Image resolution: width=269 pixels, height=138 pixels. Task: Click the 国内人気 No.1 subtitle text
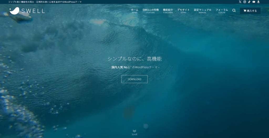(120, 67)
